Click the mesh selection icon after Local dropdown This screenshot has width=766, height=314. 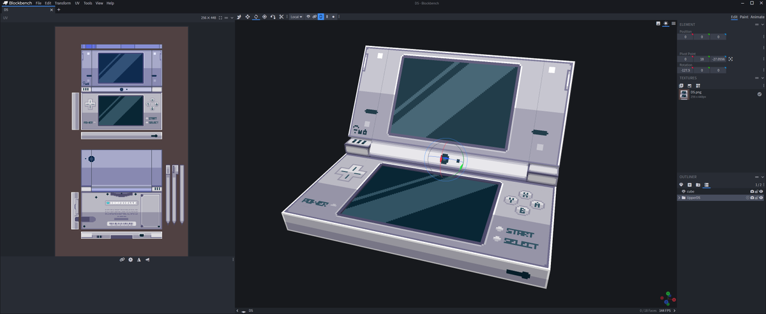click(x=308, y=17)
